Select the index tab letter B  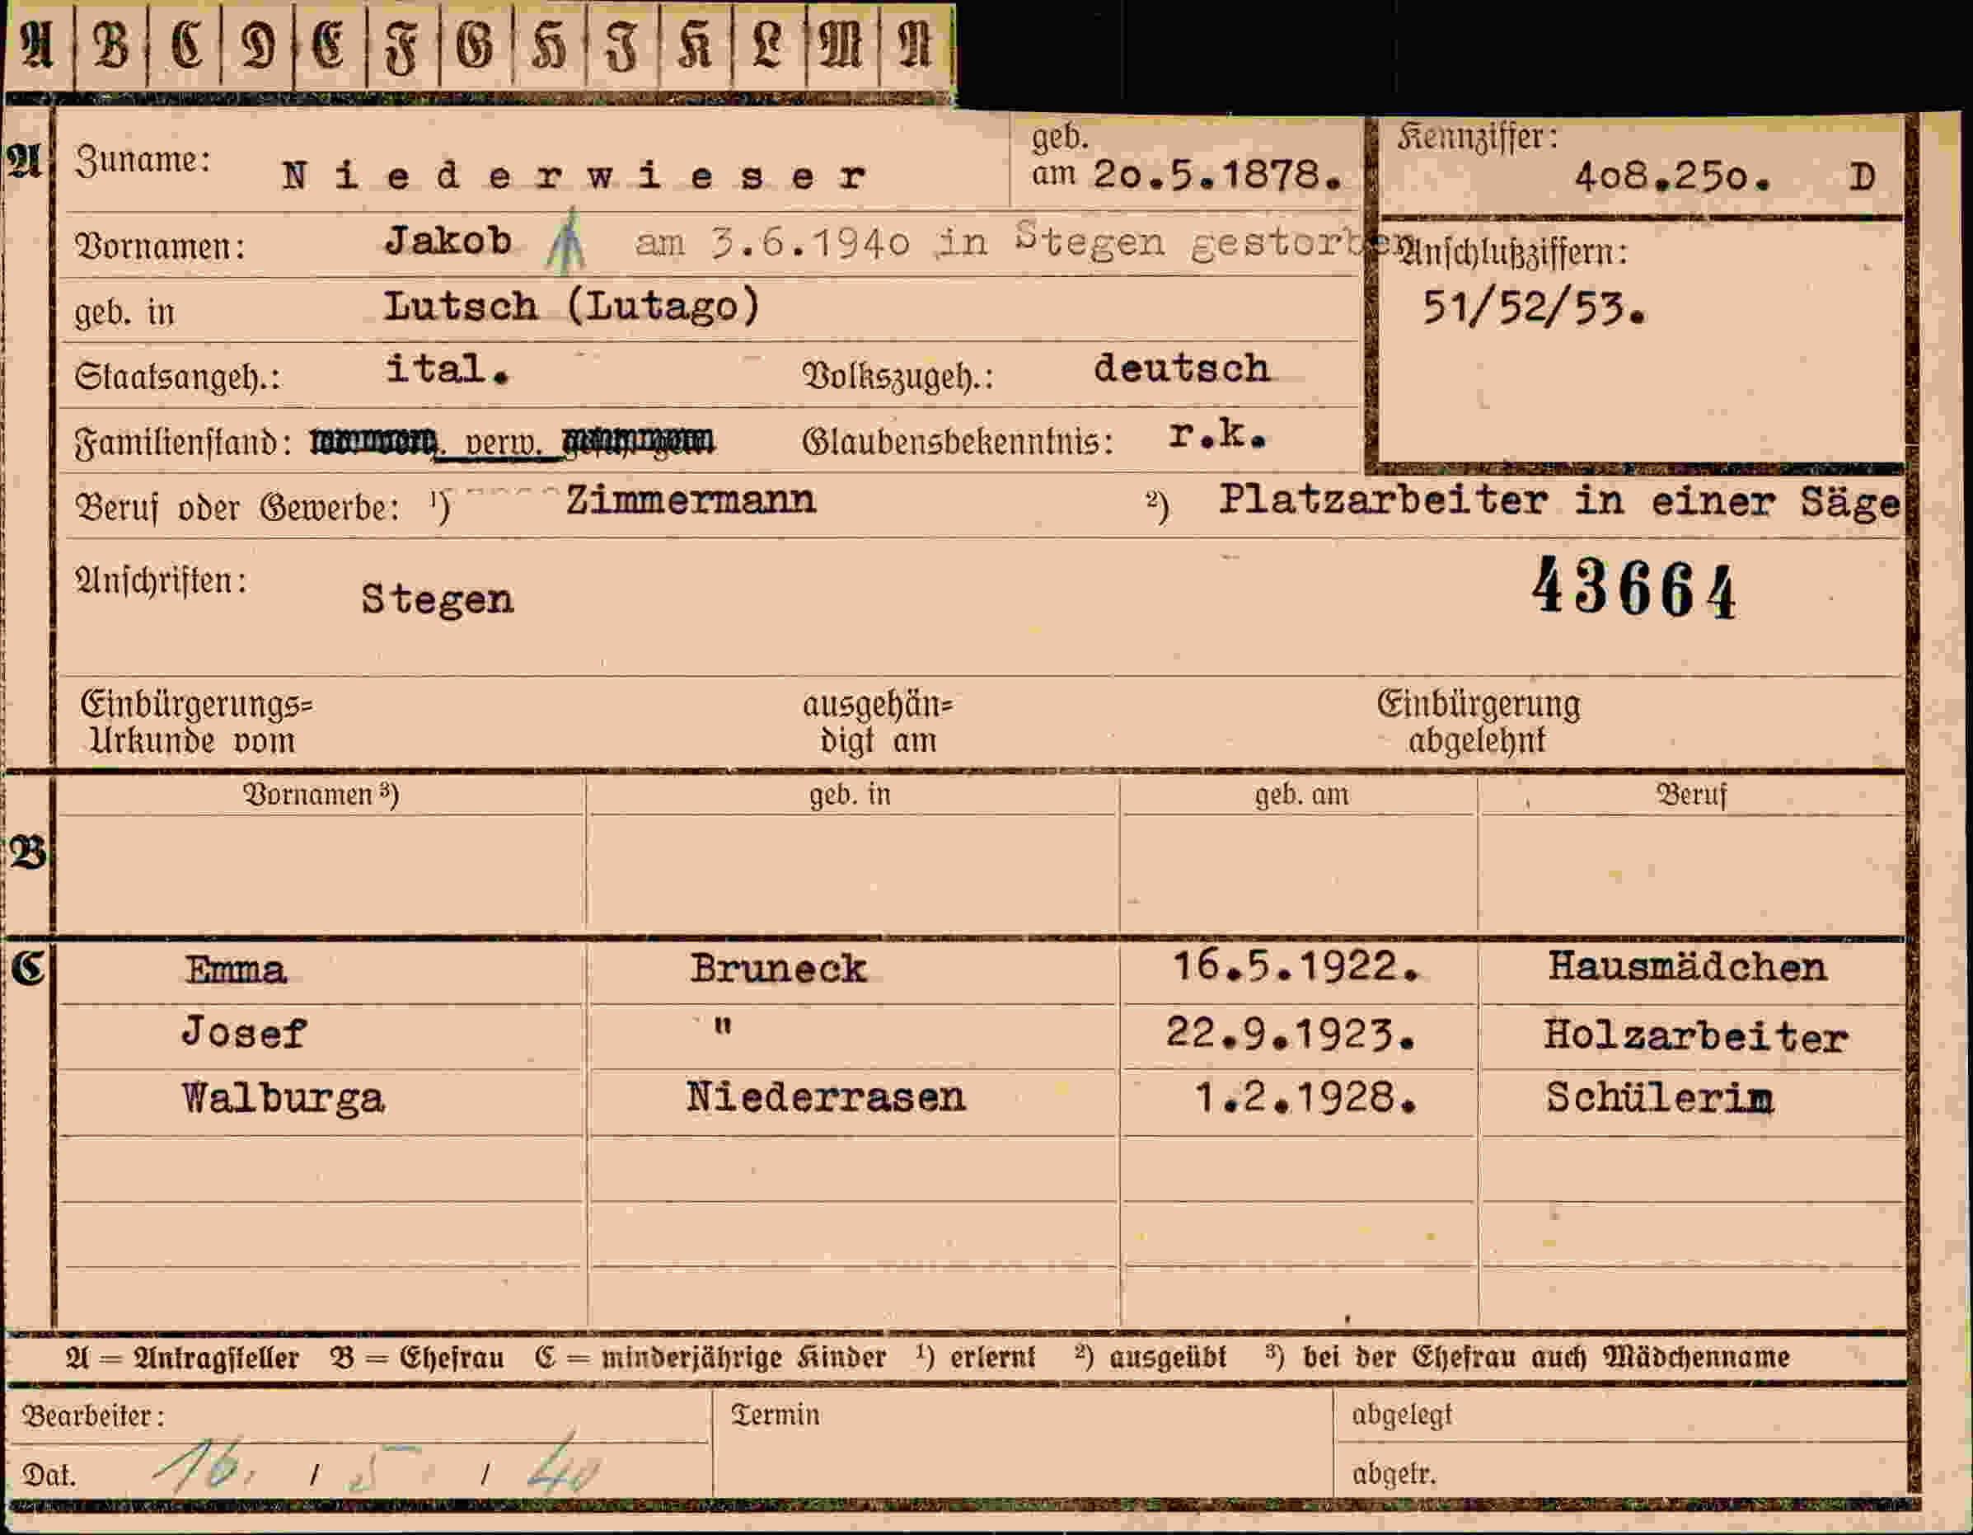[111, 45]
